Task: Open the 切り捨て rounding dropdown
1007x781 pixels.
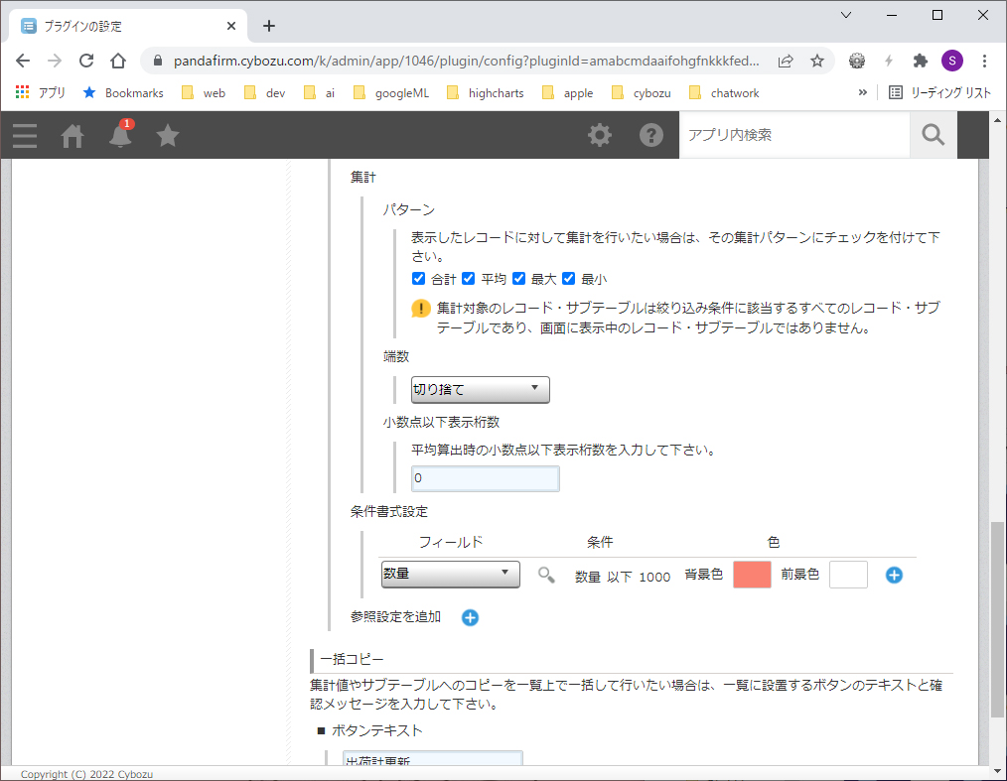Action: pos(481,389)
